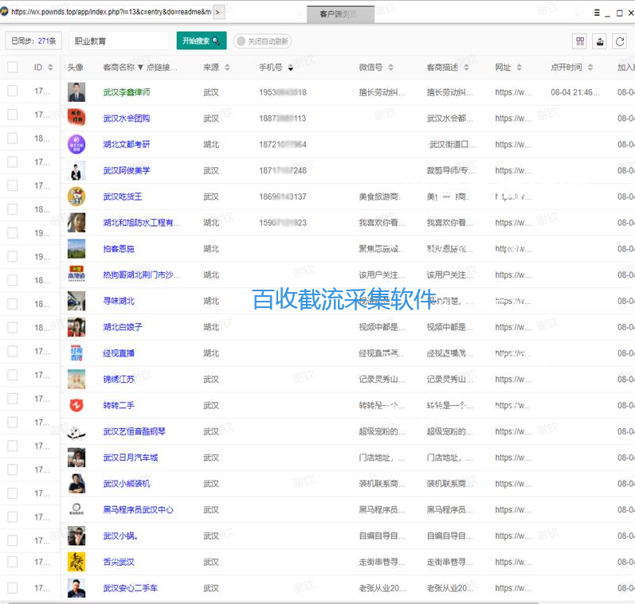635x604 pixels.
Task: Tick the select-all checkbox in the table header
Action: pos(13,67)
